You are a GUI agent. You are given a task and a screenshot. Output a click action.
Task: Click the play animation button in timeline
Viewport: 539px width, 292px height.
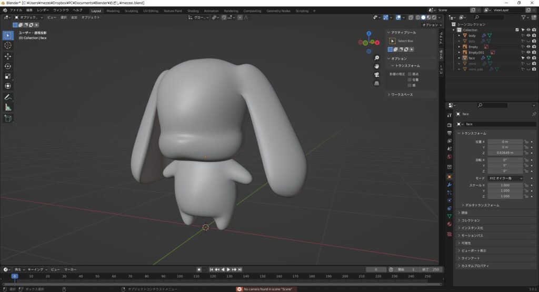click(228, 269)
